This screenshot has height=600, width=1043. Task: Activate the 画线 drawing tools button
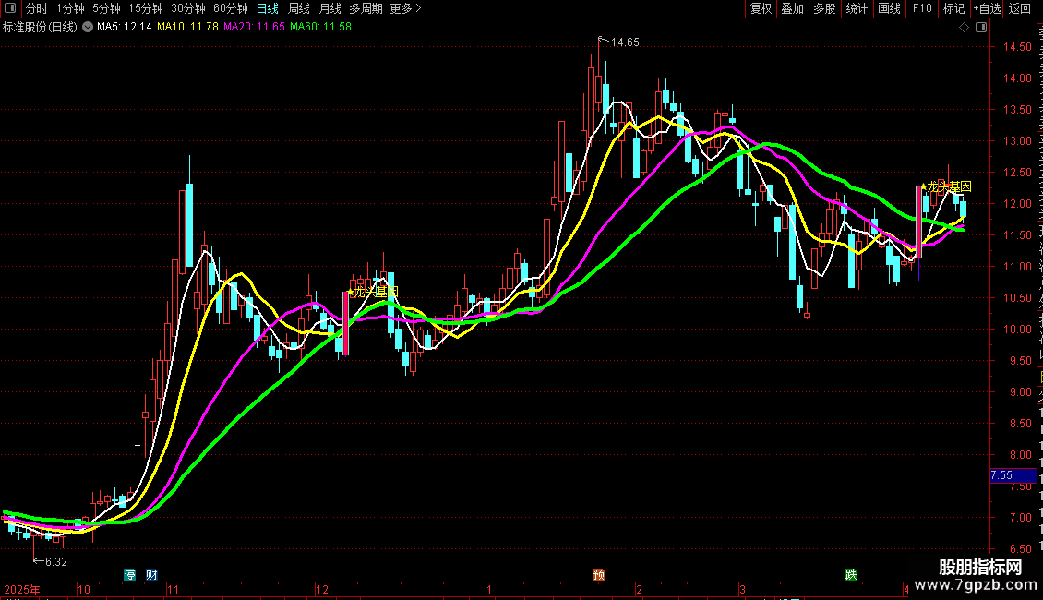889,8
